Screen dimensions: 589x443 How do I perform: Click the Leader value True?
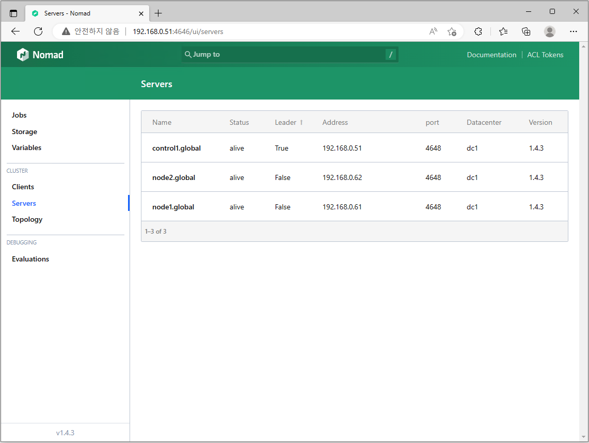(x=281, y=149)
